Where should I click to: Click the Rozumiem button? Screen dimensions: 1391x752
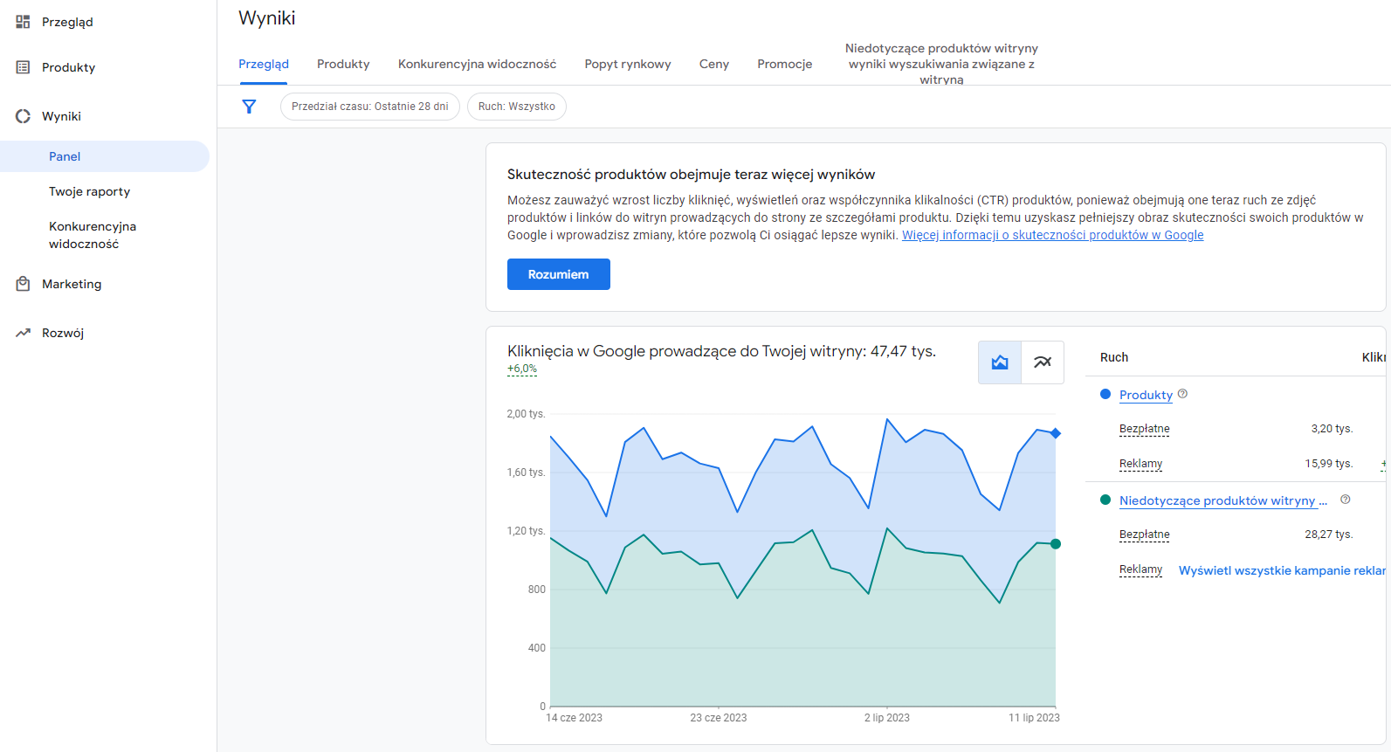pyautogui.click(x=559, y=274)
